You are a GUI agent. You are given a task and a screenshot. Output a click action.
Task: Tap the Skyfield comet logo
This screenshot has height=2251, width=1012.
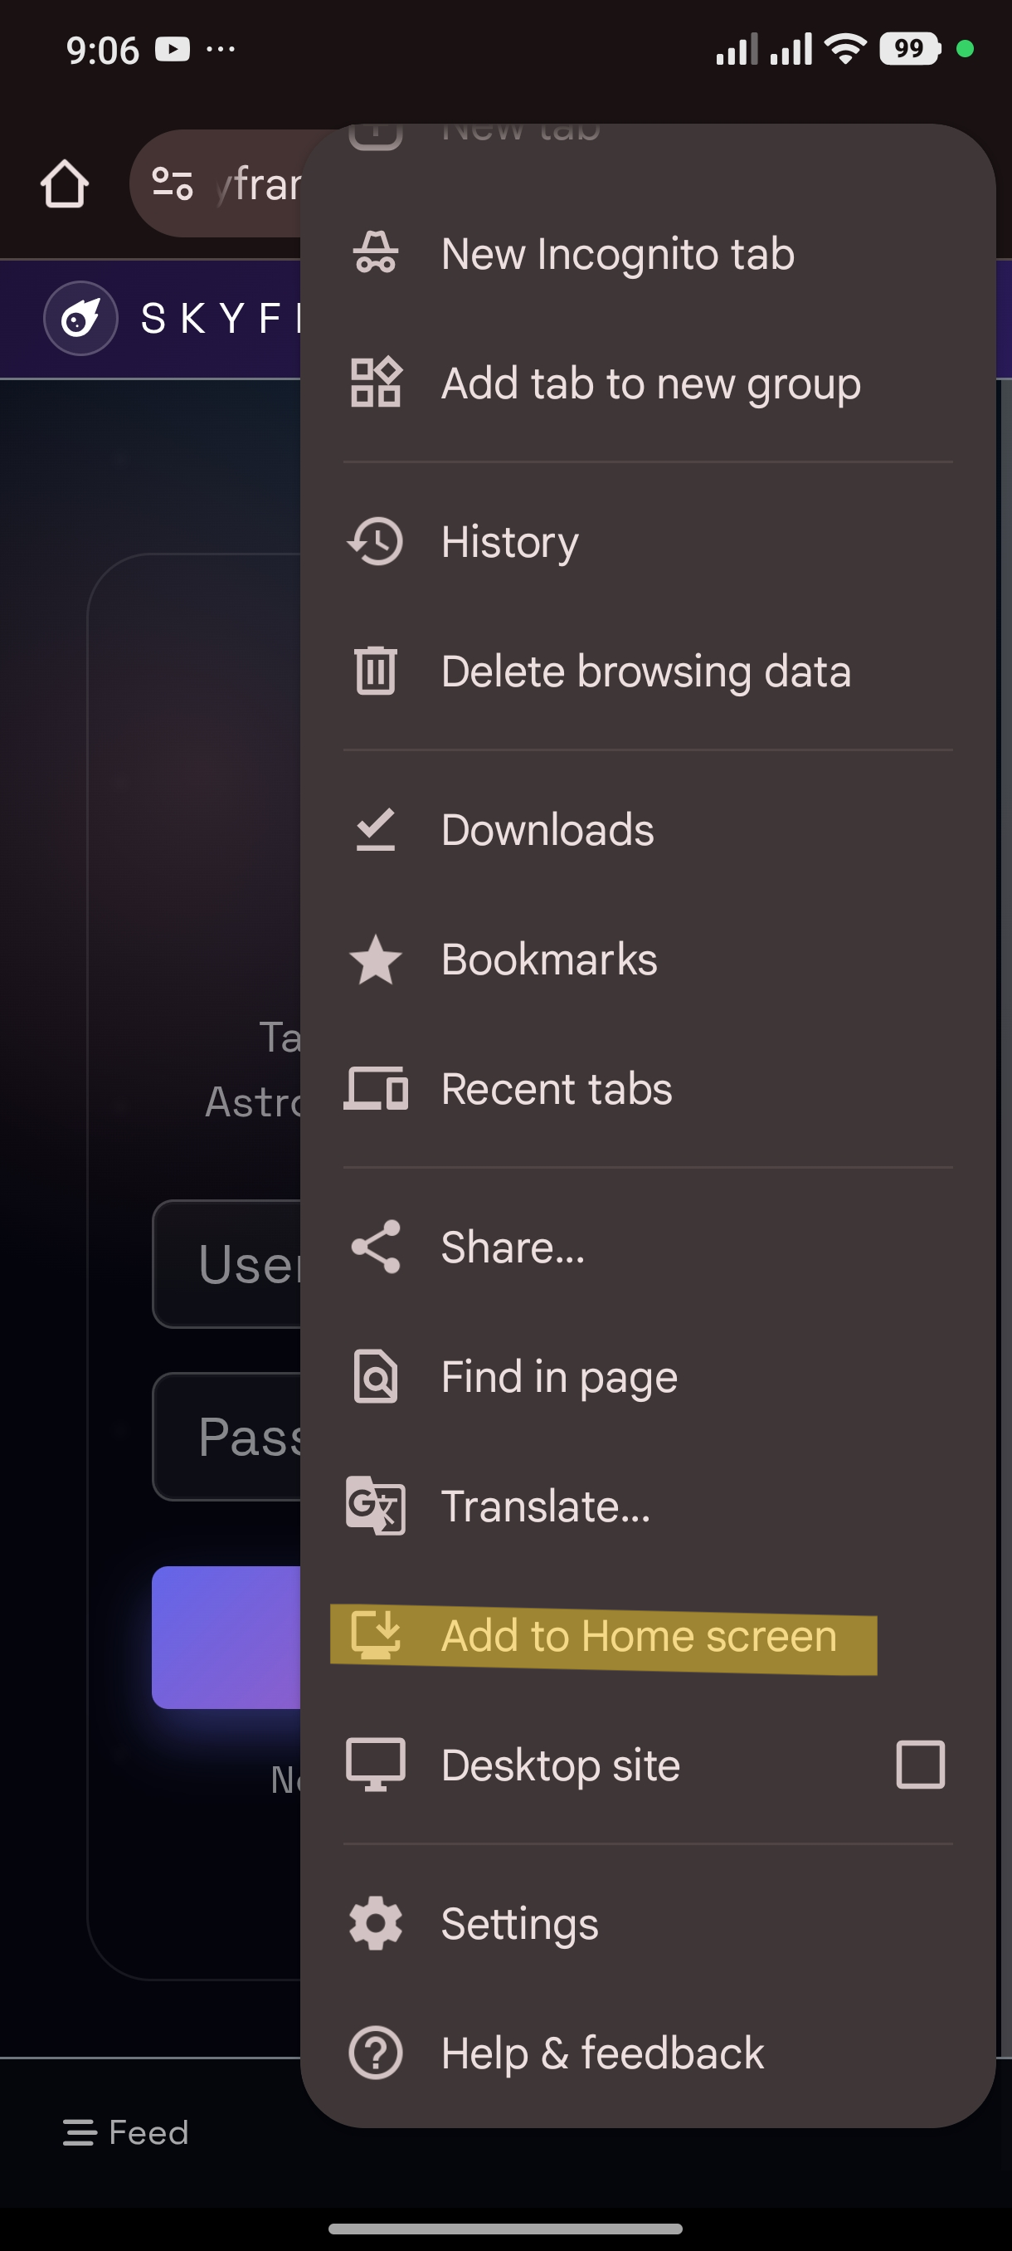pyautogui.click(x=80, y=318)
